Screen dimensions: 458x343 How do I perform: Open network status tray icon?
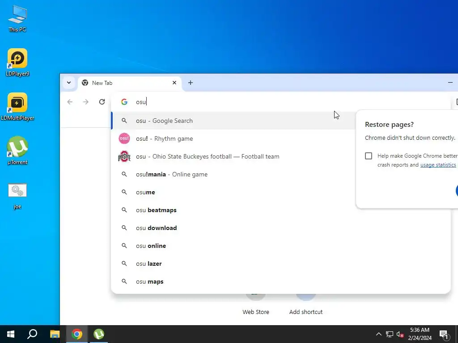(390, 334)
